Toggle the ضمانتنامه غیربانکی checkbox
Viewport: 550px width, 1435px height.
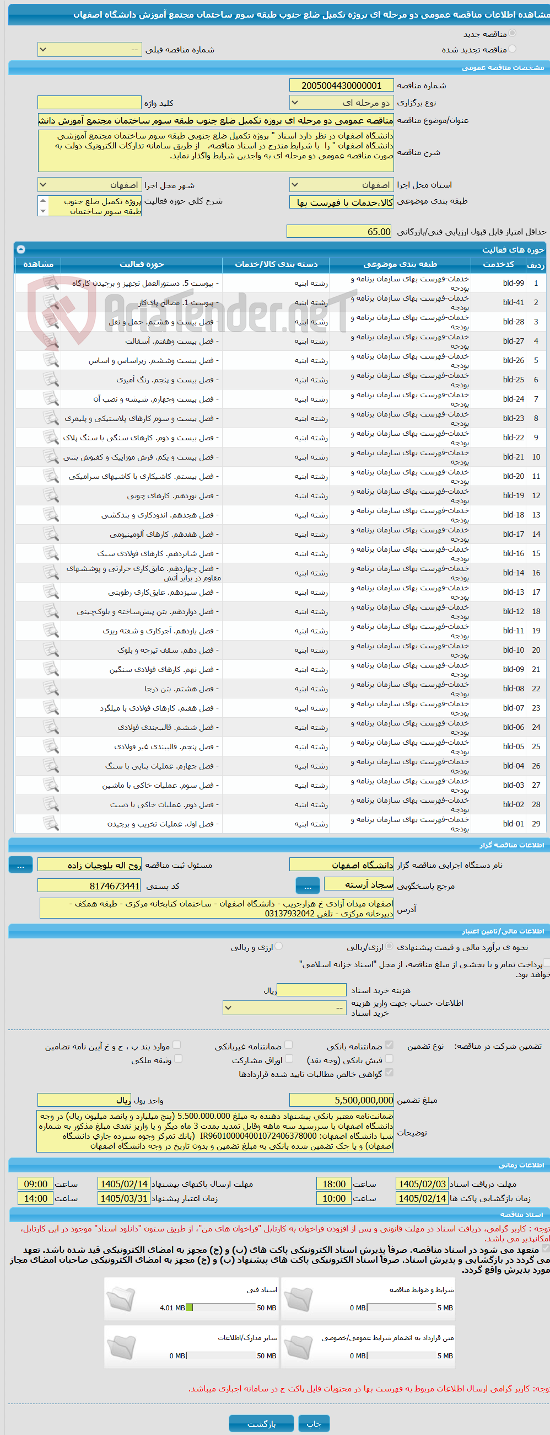pos(288,1045)
